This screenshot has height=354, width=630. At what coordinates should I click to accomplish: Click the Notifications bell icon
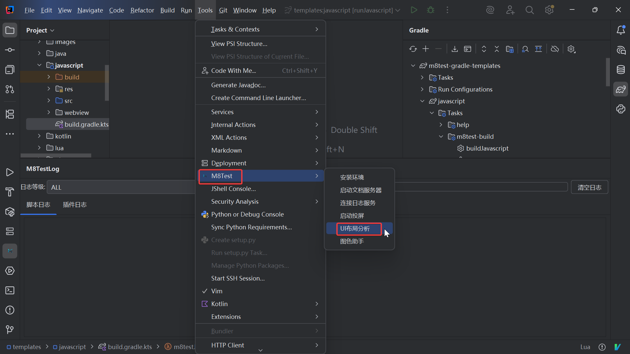pyautogui.click(x=620, y=30)
